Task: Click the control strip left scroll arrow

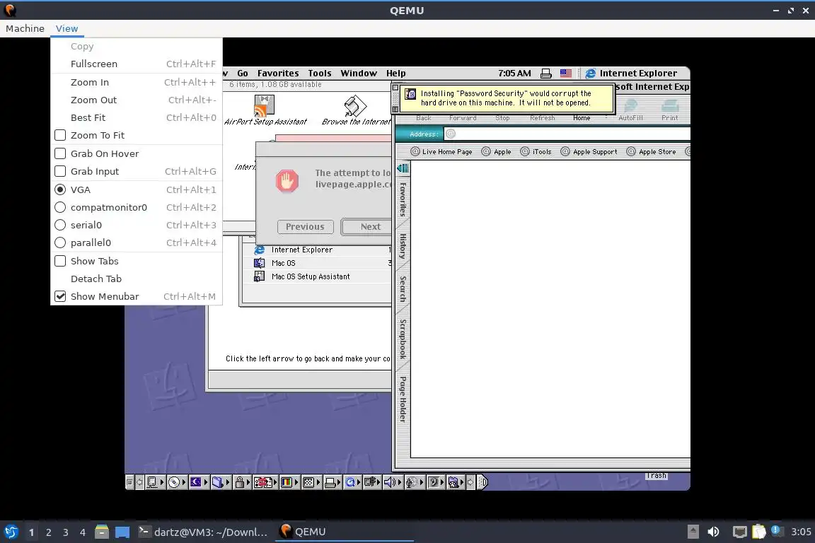Action: coord(139,482)
